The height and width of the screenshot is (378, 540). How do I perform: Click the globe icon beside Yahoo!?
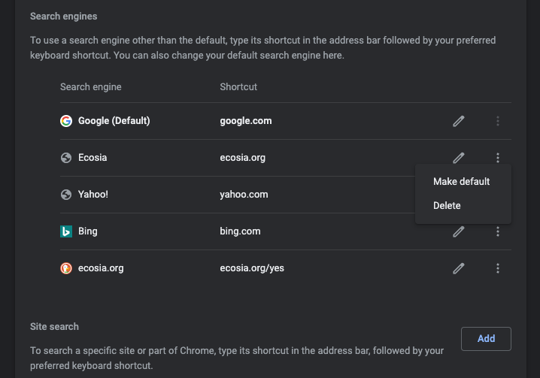[66, 195]
